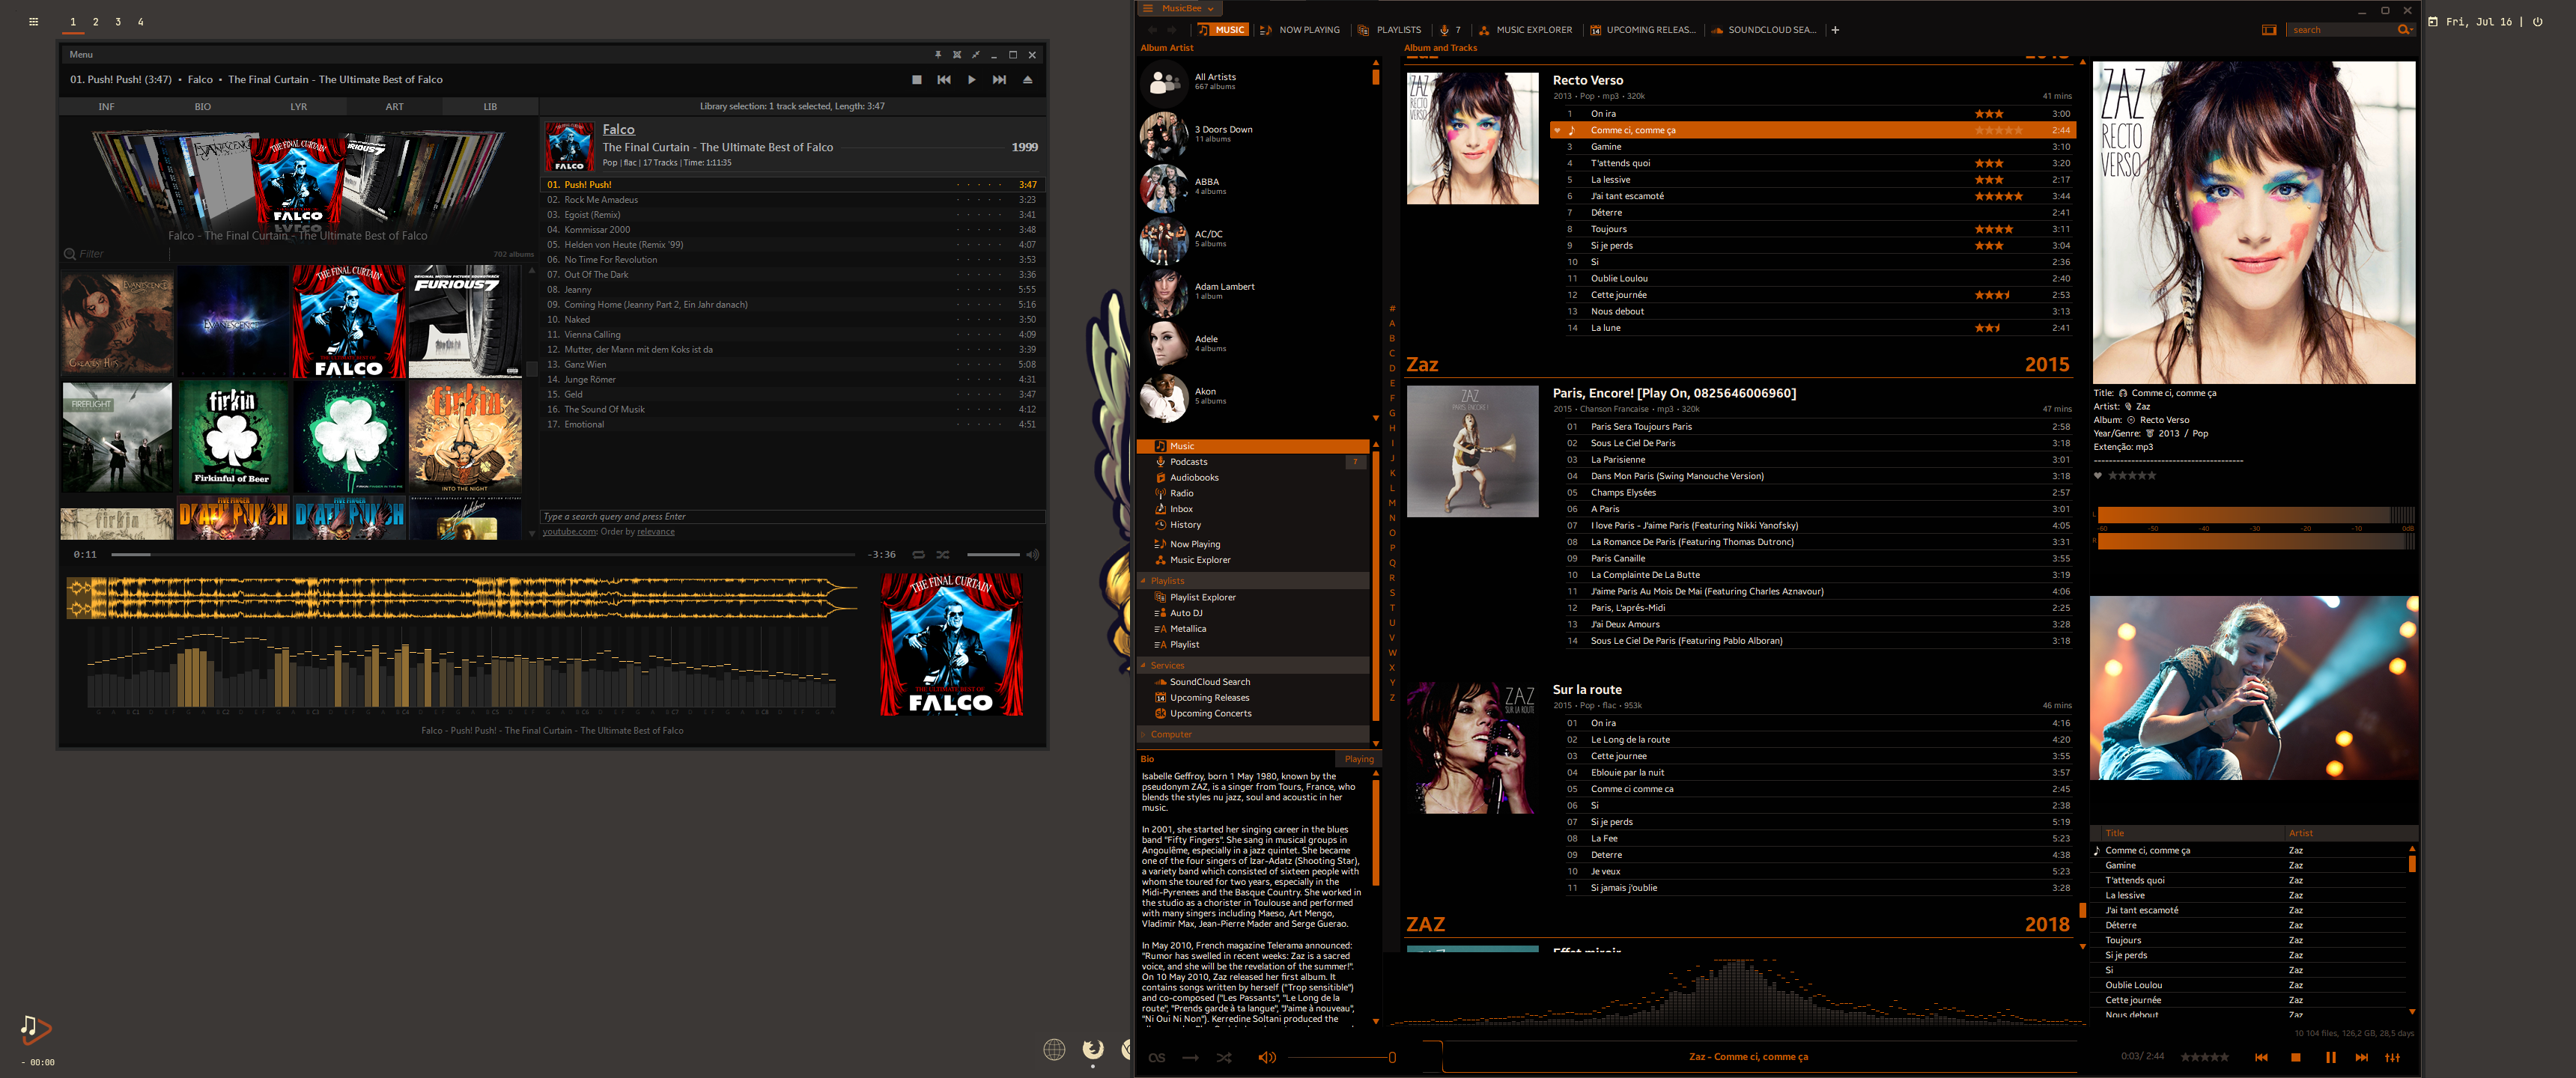Pause the Zaz track in MusicBee
The width and height of the screenshot is (2576, 1078).
coord(2330,1057)
